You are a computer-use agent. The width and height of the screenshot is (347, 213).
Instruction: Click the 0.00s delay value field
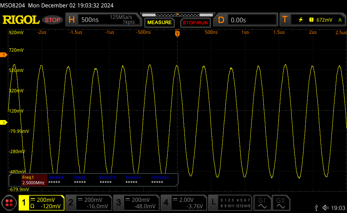(x=252, y=20)
